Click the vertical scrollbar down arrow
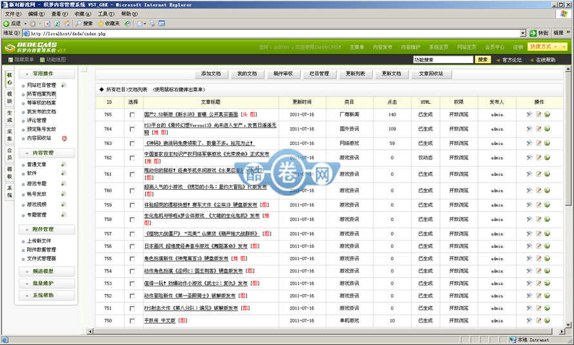Screen dimensions: 574x345 tap(568, 324)
